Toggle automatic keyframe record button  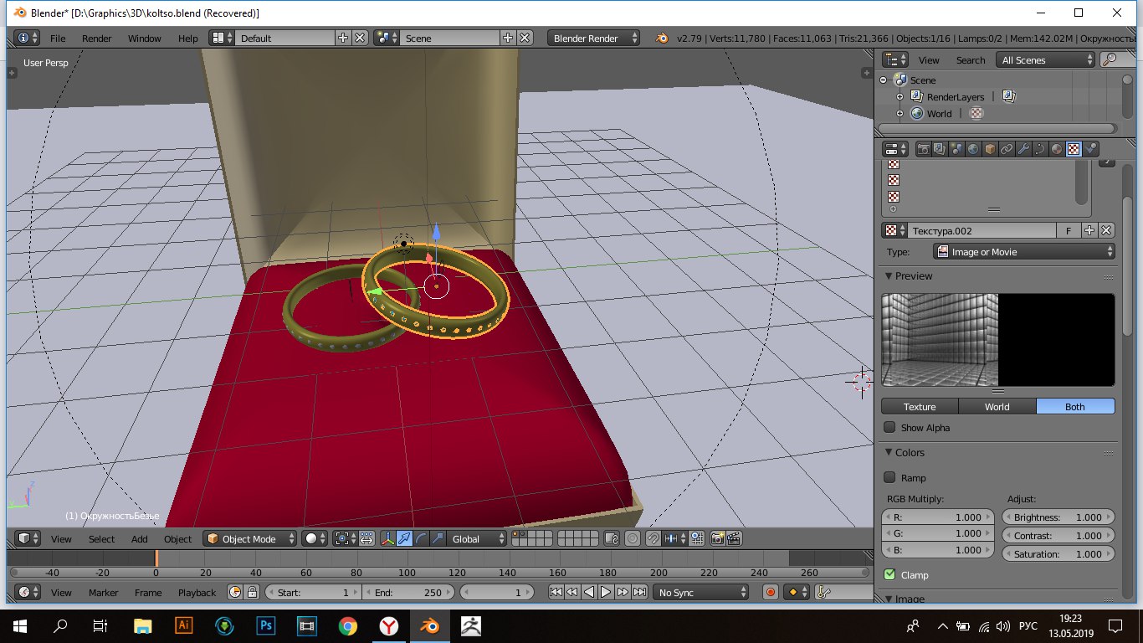pos(771,592)
